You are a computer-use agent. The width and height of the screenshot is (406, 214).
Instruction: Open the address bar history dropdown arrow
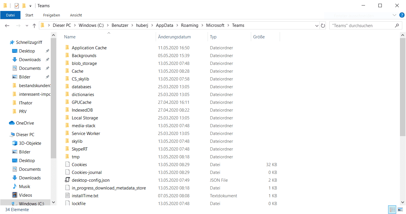click(317, 26)
